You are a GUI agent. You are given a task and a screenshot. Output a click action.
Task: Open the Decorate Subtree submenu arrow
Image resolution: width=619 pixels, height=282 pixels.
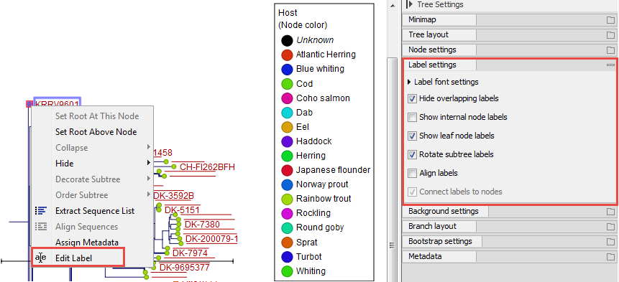click(x=149, y=179)
